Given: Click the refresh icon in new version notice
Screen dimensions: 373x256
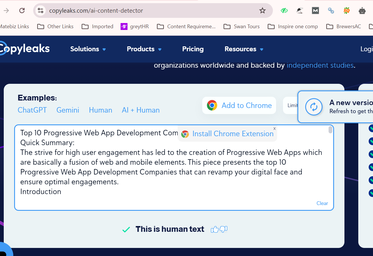Looking at the screenshot, I should pos(314,107).
